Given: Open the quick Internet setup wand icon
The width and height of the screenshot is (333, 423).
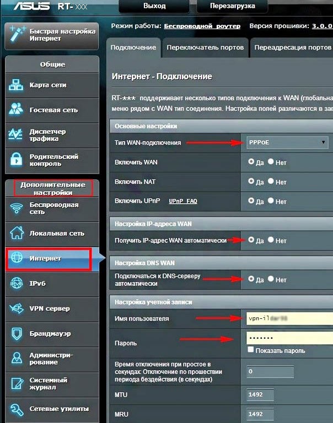Looking at the screenshot, I should pos(17,35).
